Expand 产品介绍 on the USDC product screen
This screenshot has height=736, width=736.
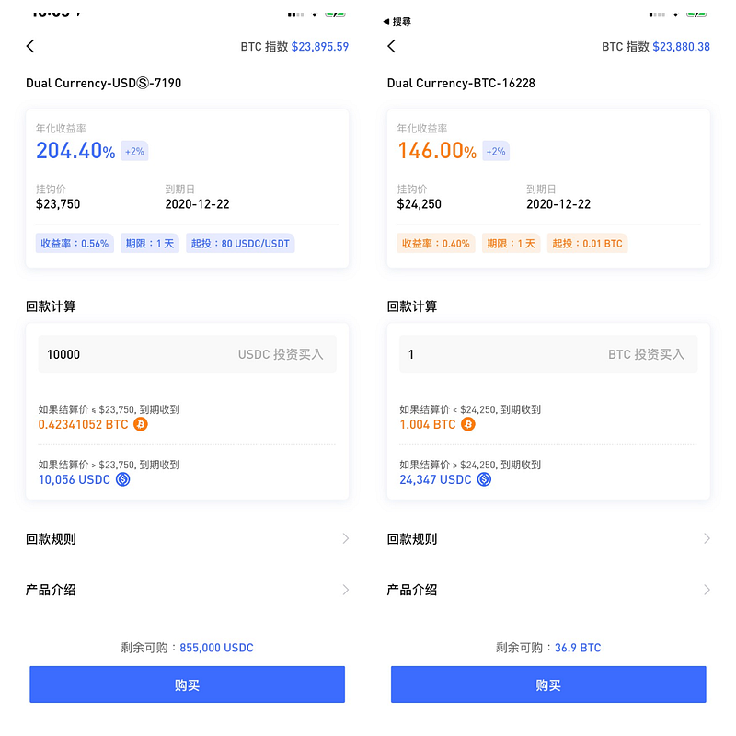(188, 590)
